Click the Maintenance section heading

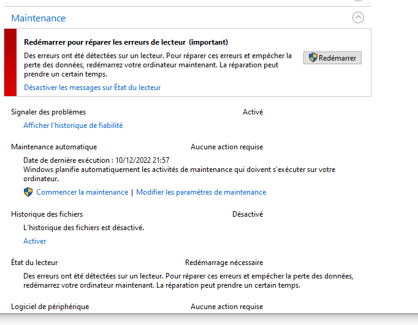tap(39, 18)
